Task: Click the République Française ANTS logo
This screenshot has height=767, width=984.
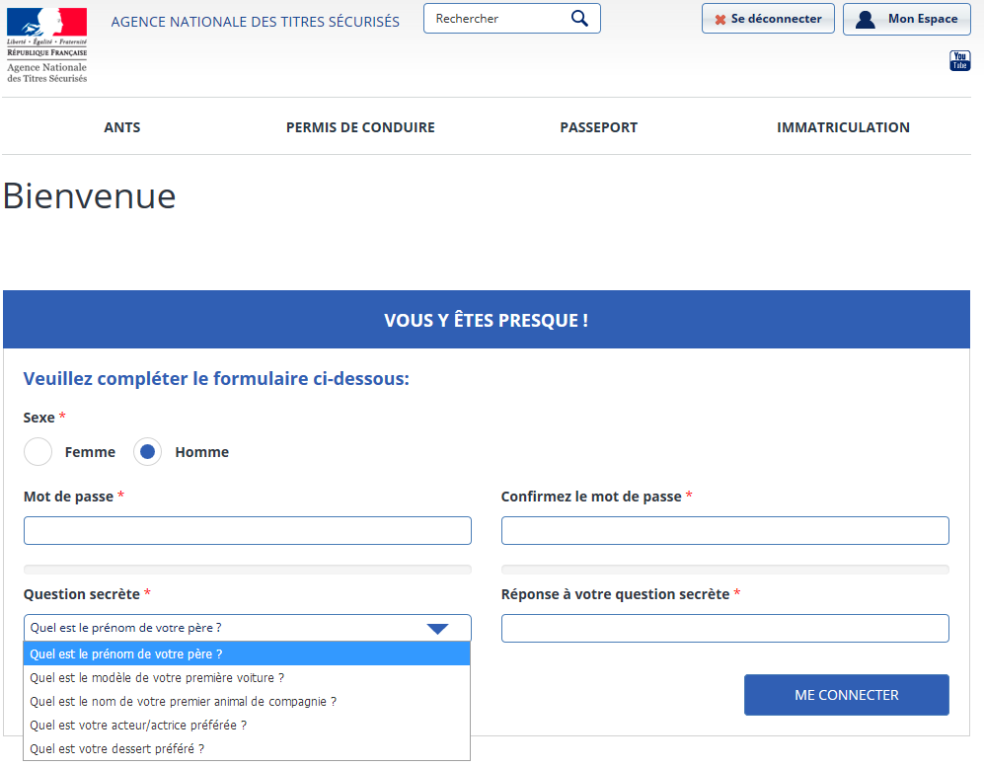Action: pyautogui.click(x=47, y=44)
